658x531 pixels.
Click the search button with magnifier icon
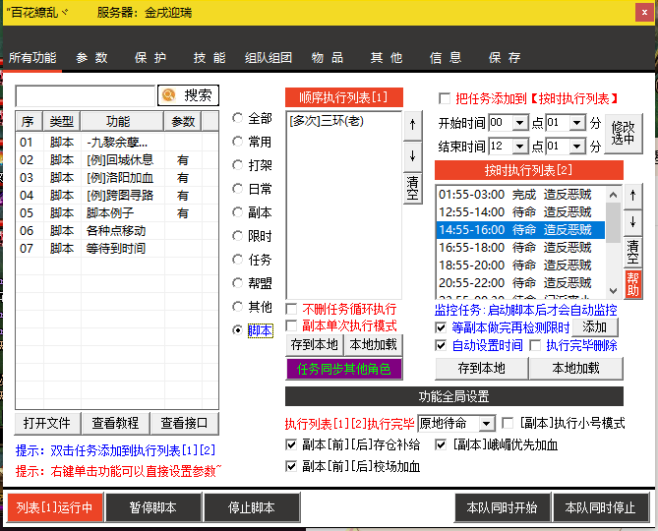[188, 95]
